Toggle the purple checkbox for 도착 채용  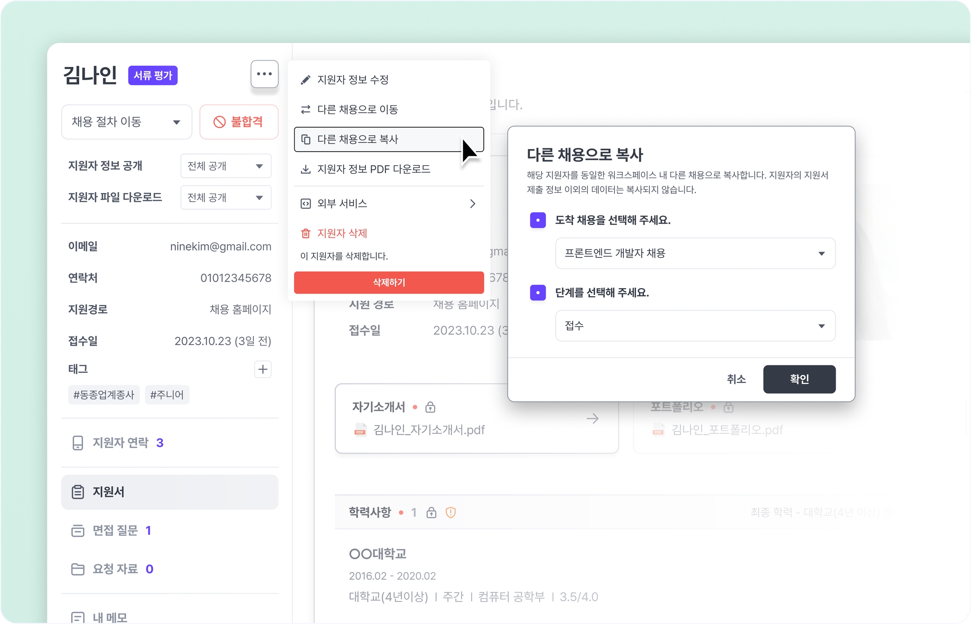coord(538,220)
